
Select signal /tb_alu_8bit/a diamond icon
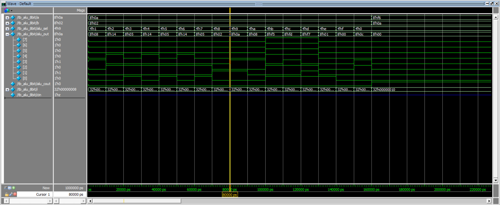tap(13, 17)
